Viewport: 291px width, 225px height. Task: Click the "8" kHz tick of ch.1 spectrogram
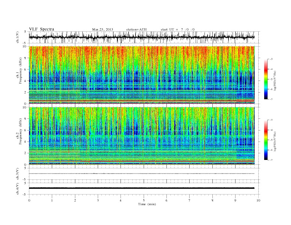click(26, 58)
